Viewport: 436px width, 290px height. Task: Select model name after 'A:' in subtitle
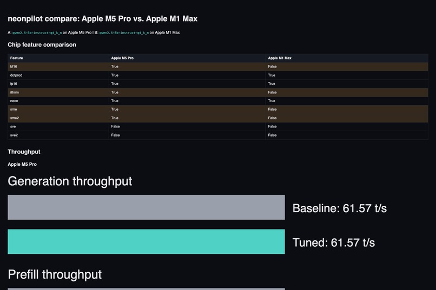point(37,33)
